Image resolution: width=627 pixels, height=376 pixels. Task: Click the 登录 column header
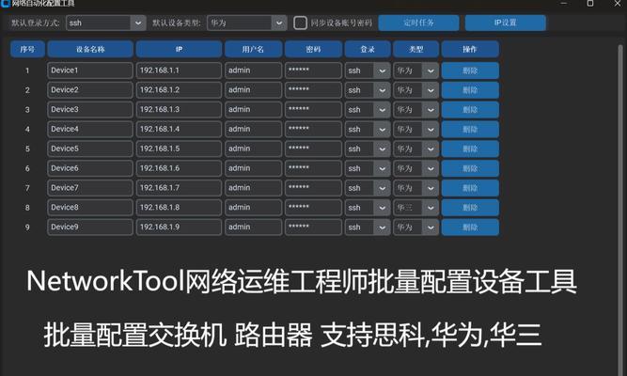(x=368, y=49)
